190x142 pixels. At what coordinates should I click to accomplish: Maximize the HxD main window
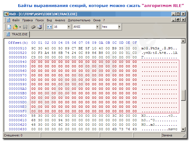pos(178,14)
